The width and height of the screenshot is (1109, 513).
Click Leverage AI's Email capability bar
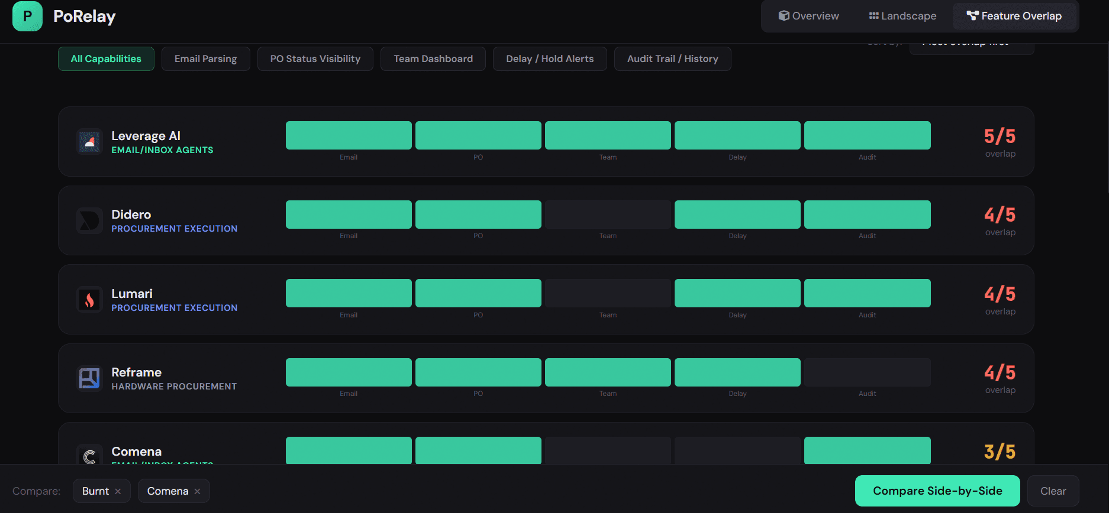click(x=349, y=135)
